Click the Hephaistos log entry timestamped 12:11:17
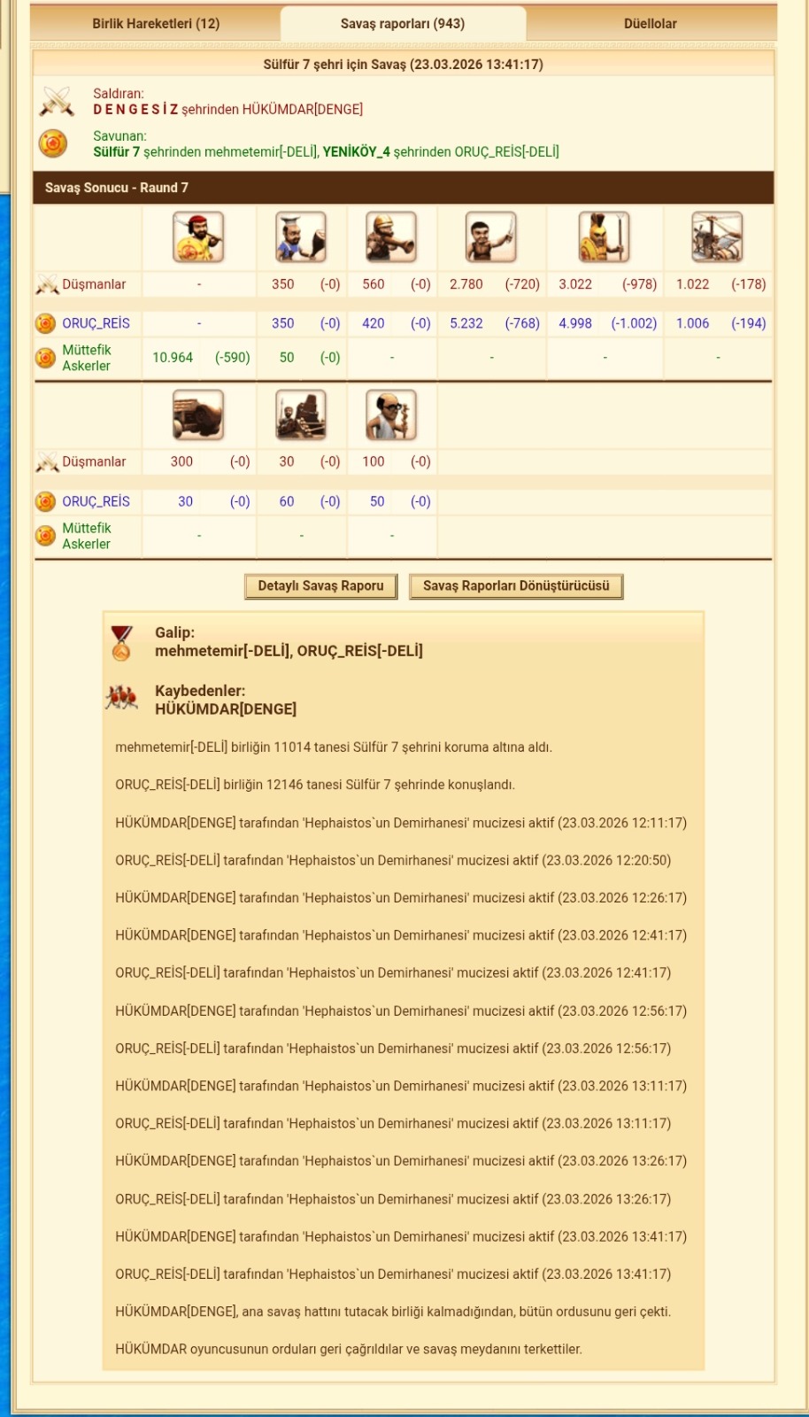 pos(401,823)
